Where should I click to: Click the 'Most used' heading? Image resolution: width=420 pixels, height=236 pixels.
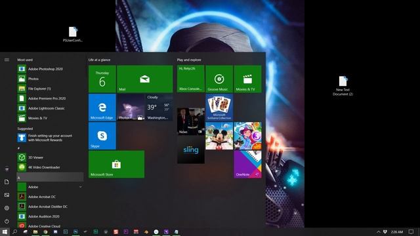[25, 60]
